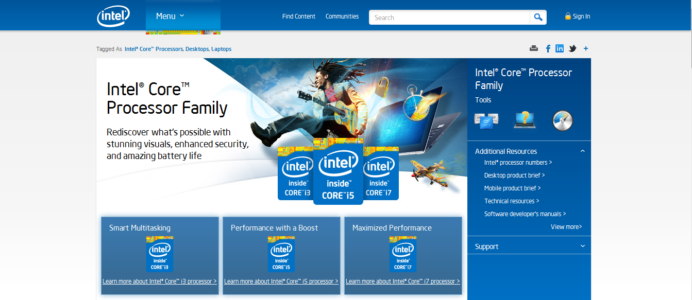Open the Menu dropdown
The width and height of the screenshot is (692, 300).
pos(170,16)
